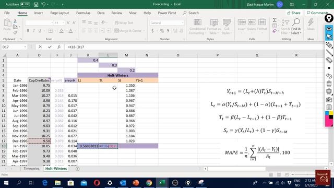The height and width of the screenshot is (188, 334).
Task: Click the Save icon in title bar
Action: [36, 4]
